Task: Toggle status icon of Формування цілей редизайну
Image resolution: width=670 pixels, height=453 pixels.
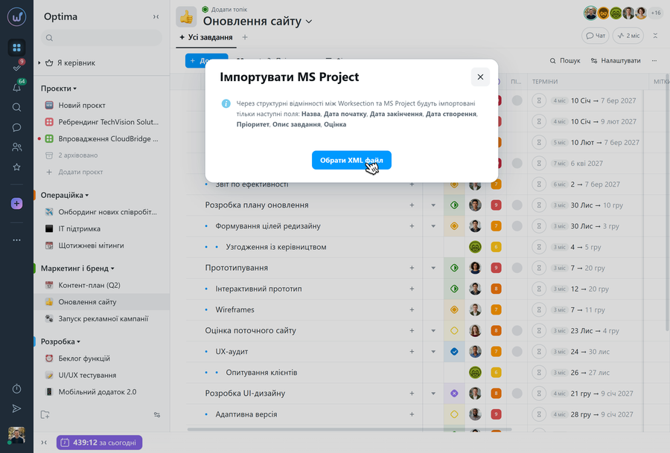Action: point(454,226)
